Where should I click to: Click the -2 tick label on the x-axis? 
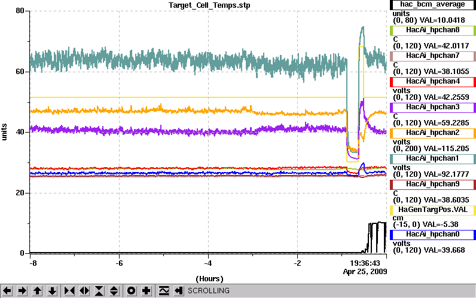coord(298,263)
